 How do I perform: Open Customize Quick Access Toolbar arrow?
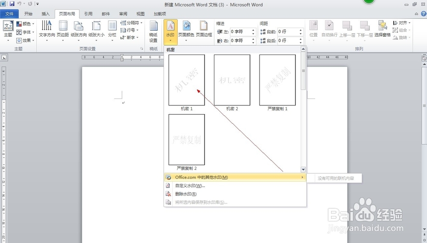point(38,4)
